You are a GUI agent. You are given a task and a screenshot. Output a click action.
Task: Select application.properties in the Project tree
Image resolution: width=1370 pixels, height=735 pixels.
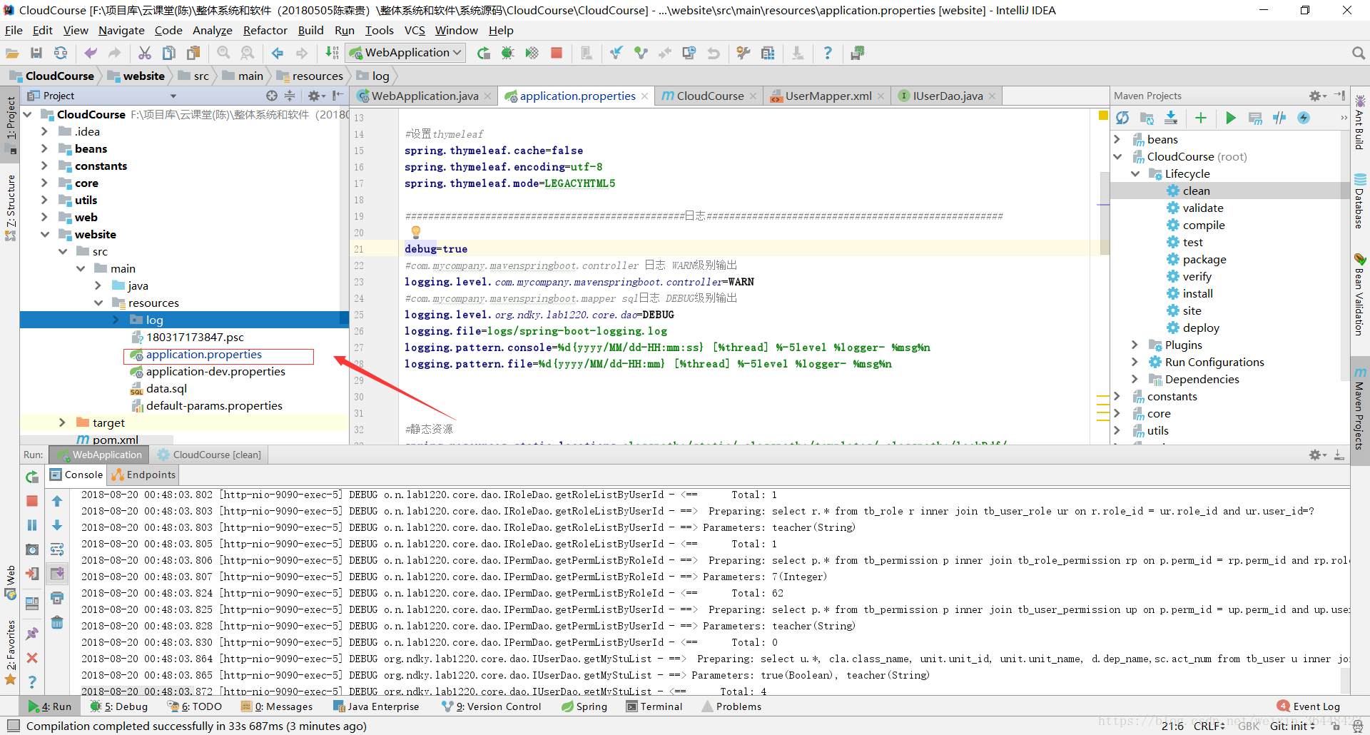[x=203, y=355]
